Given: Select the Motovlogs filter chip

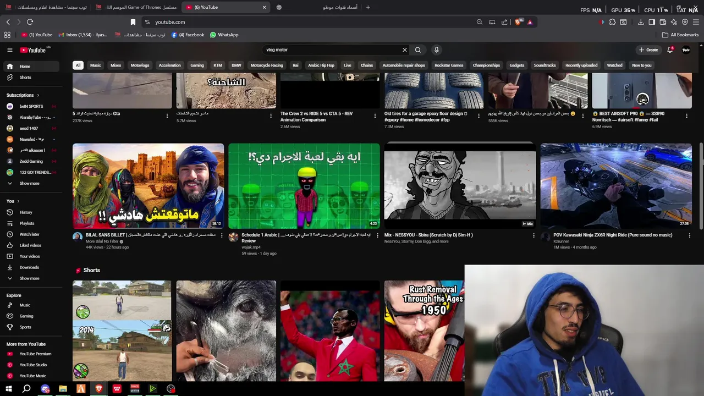Looking at the screenshot, I should pyautogui.click(x=140, y=65).
